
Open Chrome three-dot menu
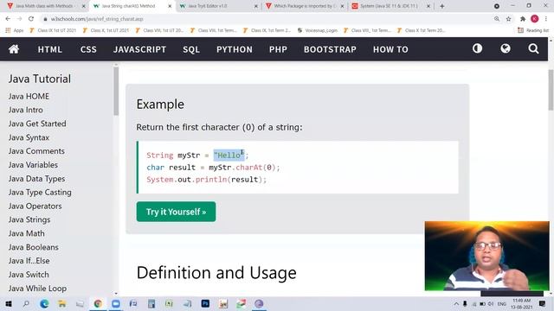coord(546,19)
